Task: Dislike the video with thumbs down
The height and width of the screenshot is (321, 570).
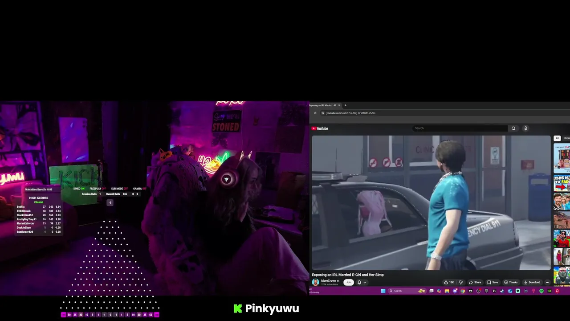Action: tap(460, 282)
